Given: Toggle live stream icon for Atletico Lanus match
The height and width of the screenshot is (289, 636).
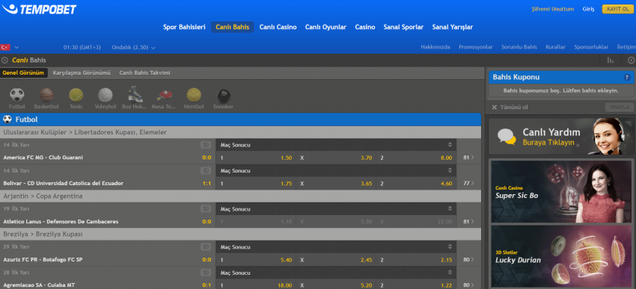Looking at the screenshot, I should [x=206, y=209].
